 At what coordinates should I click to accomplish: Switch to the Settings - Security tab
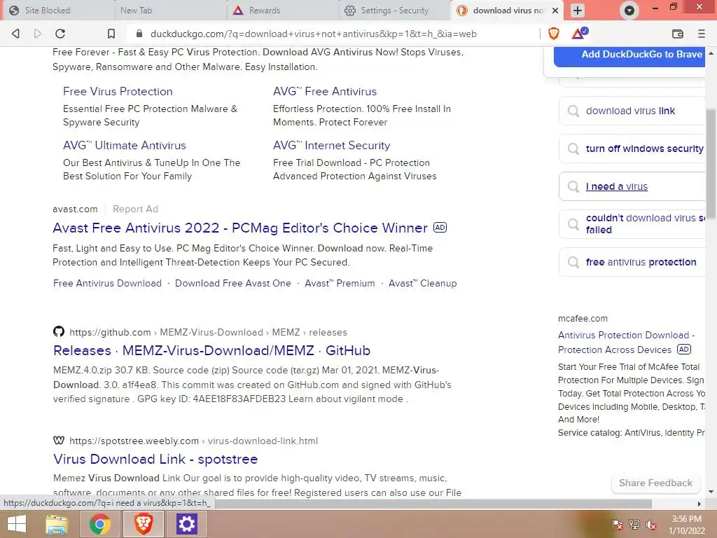pyautogui.click(x=395, y=10)
